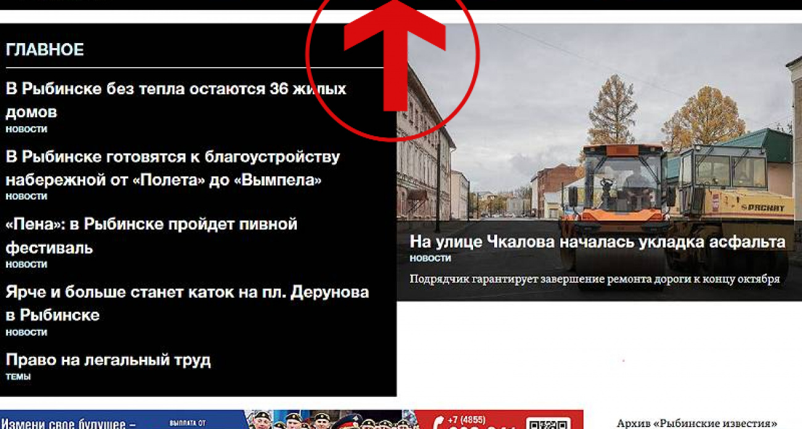The width and height of the screenshot is (802, 429).
Task: Click the 'новости' tag under the heating article
Action: (x=27, y=129)
